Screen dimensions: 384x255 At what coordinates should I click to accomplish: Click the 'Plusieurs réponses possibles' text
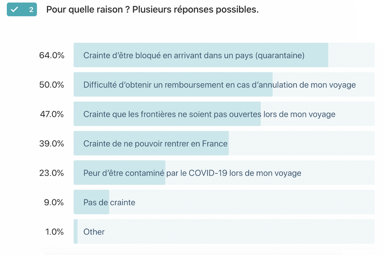click(x=196, y=10)
